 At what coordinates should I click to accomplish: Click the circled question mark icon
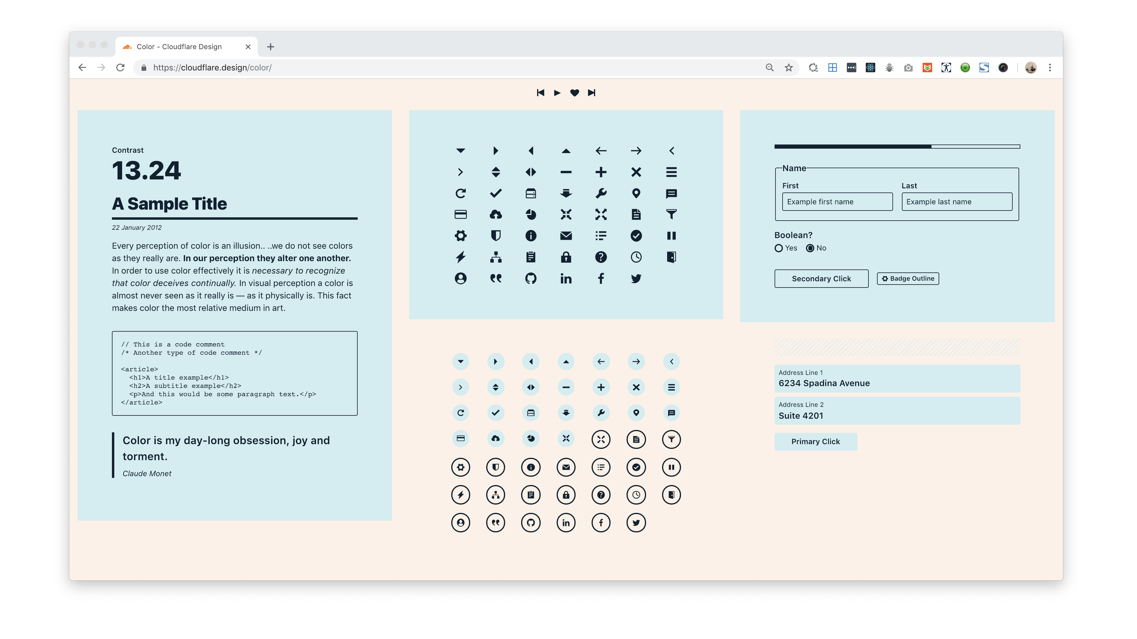(601, 495)
